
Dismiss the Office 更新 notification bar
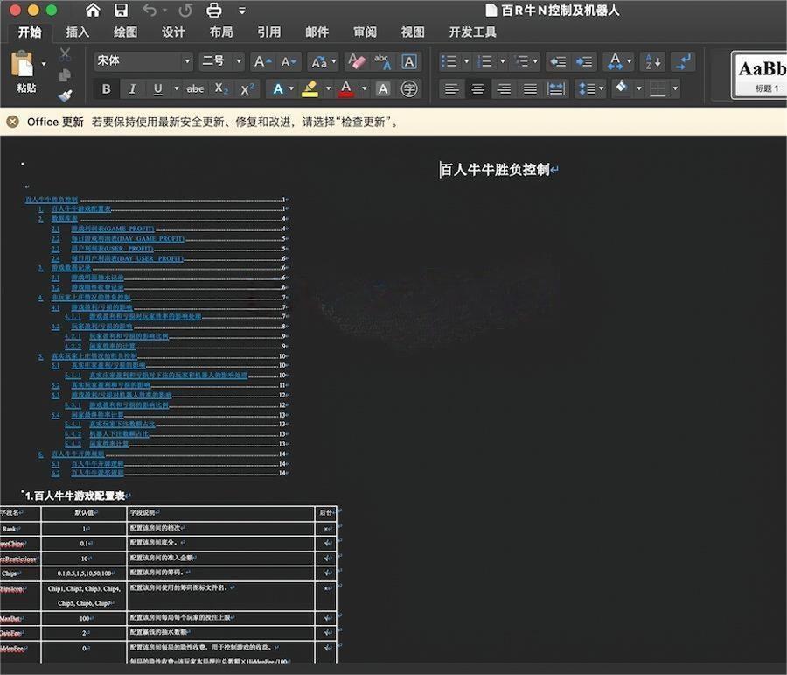(x=12, y=122)
